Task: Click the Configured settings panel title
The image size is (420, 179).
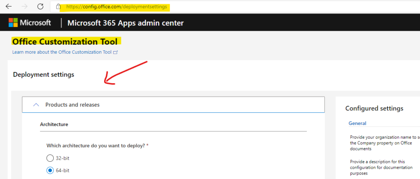Action: pyautogui.click(x=374, y=109)
